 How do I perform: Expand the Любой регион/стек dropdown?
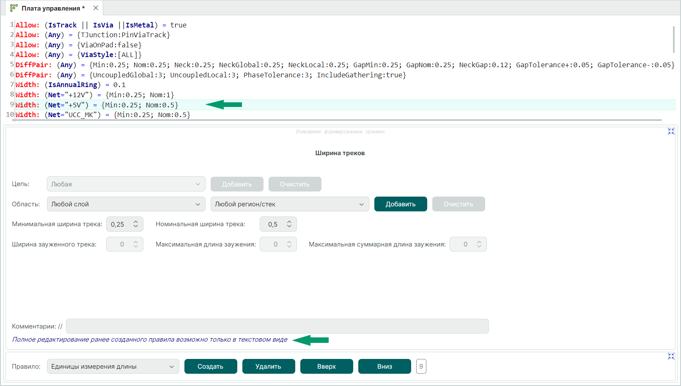(289, 204)
